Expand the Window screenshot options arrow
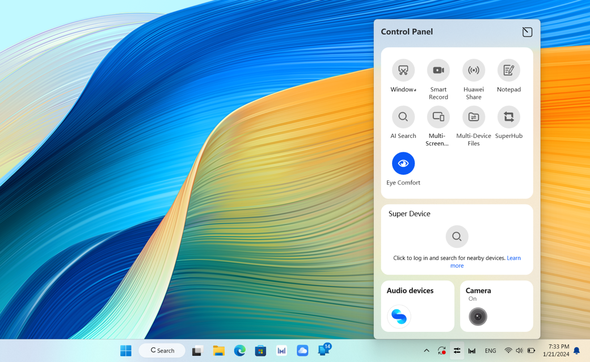The image size is (590, 362). pos(415,90)
